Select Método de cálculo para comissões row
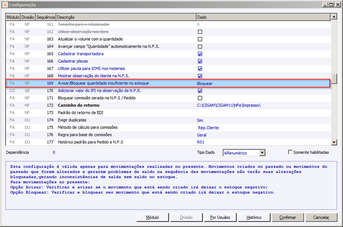Screen dimensions: 343x227 [x=168, y=127]
